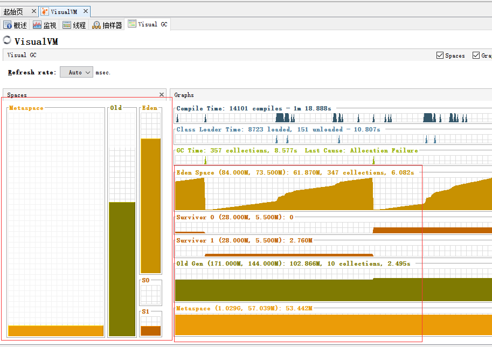Click the VisualVM tab application icon

pyautogui.click(x=45, y=12)
